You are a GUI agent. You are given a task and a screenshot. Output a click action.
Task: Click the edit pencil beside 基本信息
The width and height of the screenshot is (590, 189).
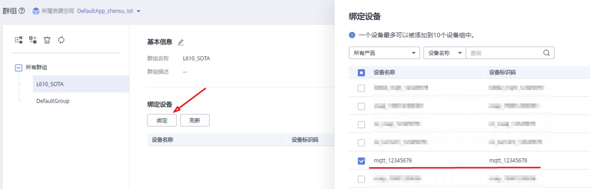click(181, 42)
